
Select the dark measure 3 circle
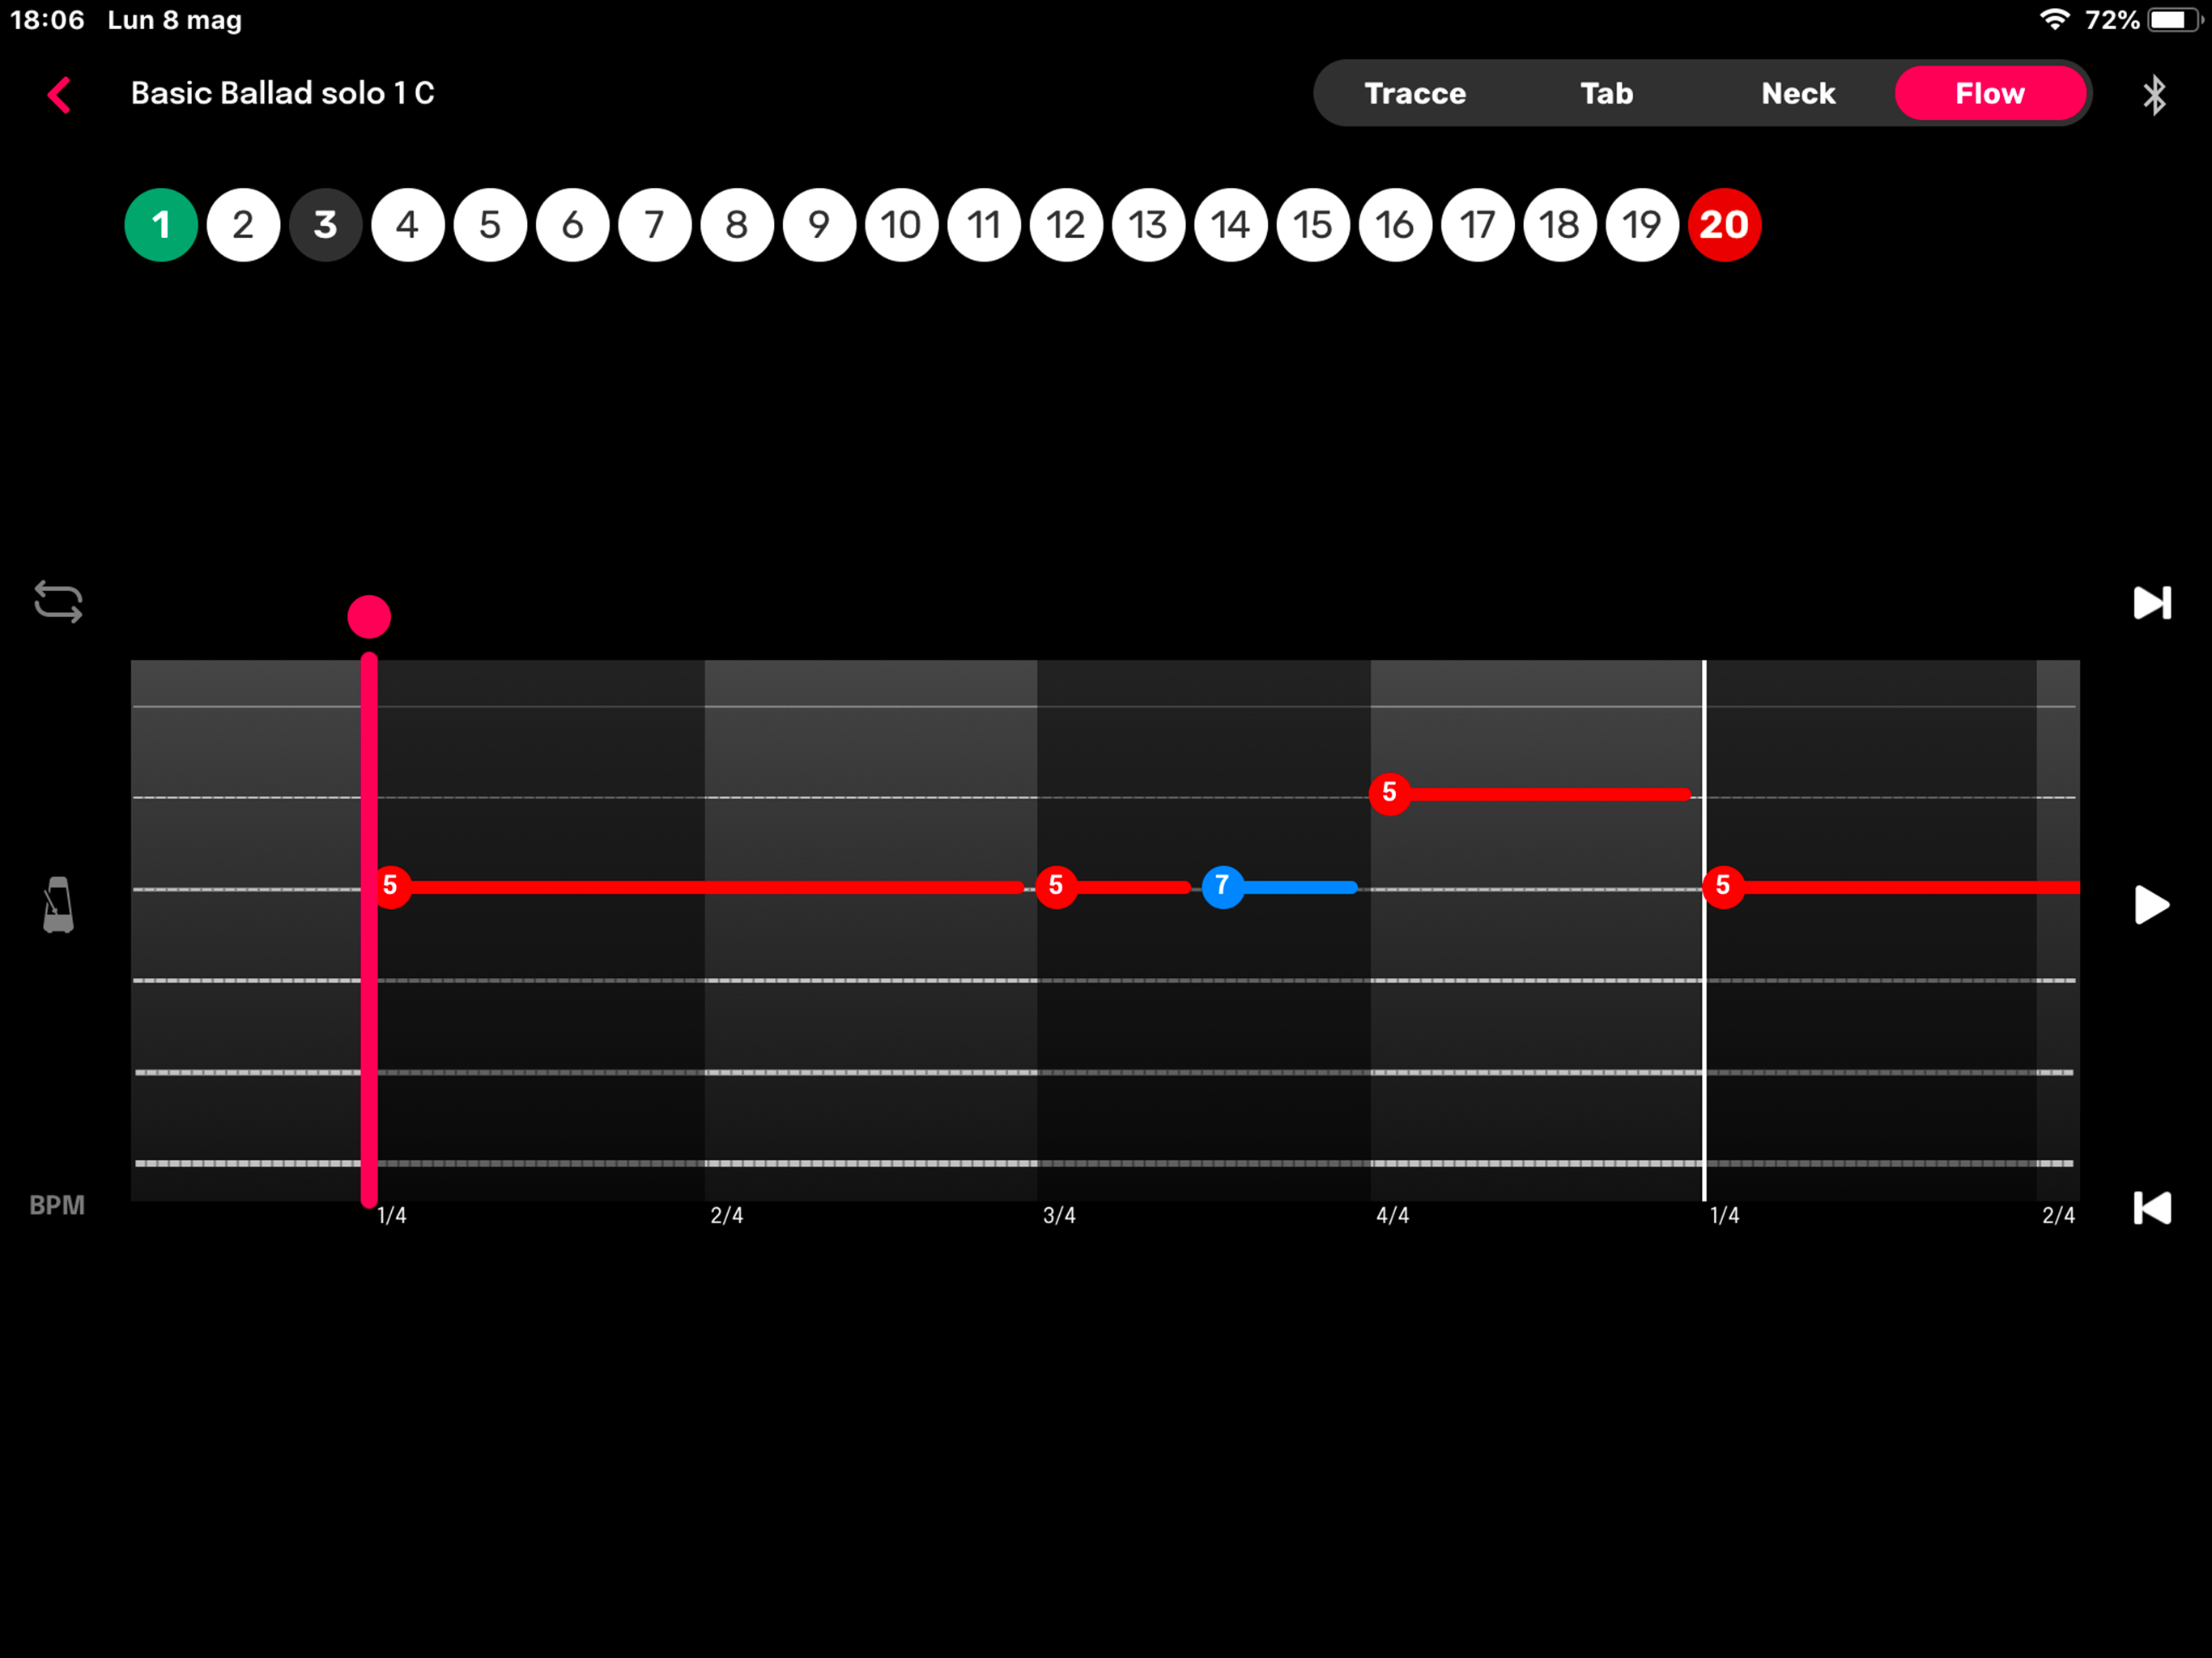[x=325, y=225]
